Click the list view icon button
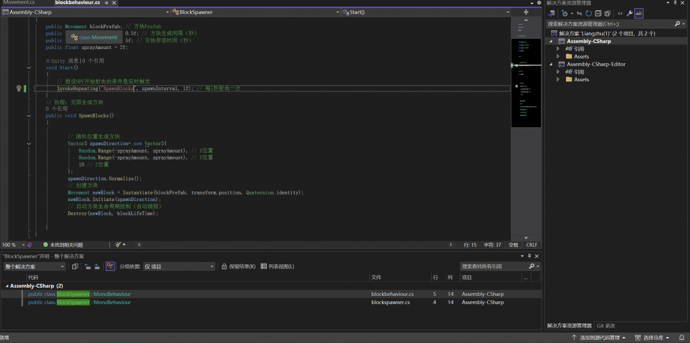The image size is (690, 343). tap(263, 266)
